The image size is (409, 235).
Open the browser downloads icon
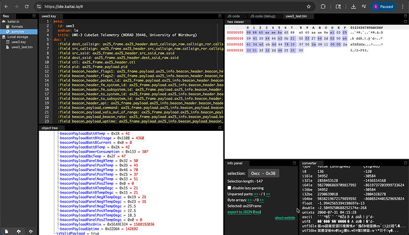coord(353,7)
